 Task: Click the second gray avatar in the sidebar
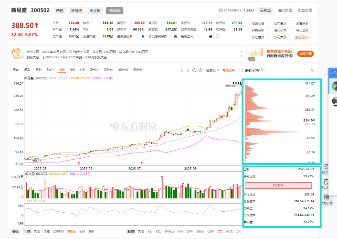(335, 101)
